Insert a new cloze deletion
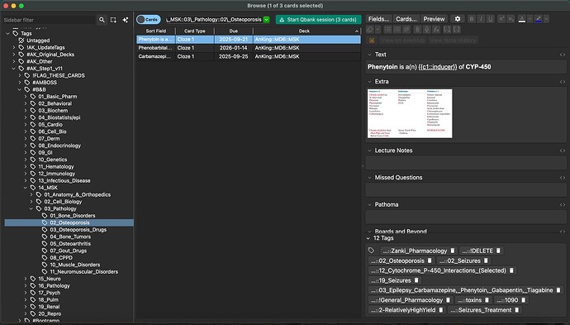Screen dimensions: 570x325 [447, 30]
